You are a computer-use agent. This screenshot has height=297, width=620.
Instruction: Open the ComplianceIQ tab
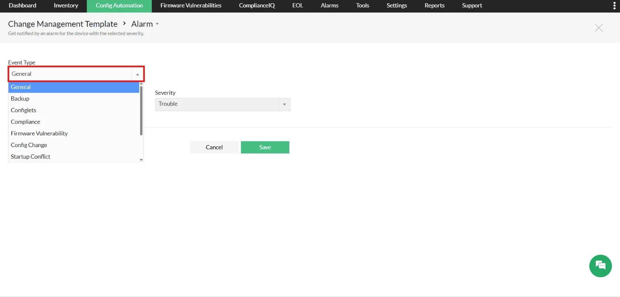[x=257, y=6]
